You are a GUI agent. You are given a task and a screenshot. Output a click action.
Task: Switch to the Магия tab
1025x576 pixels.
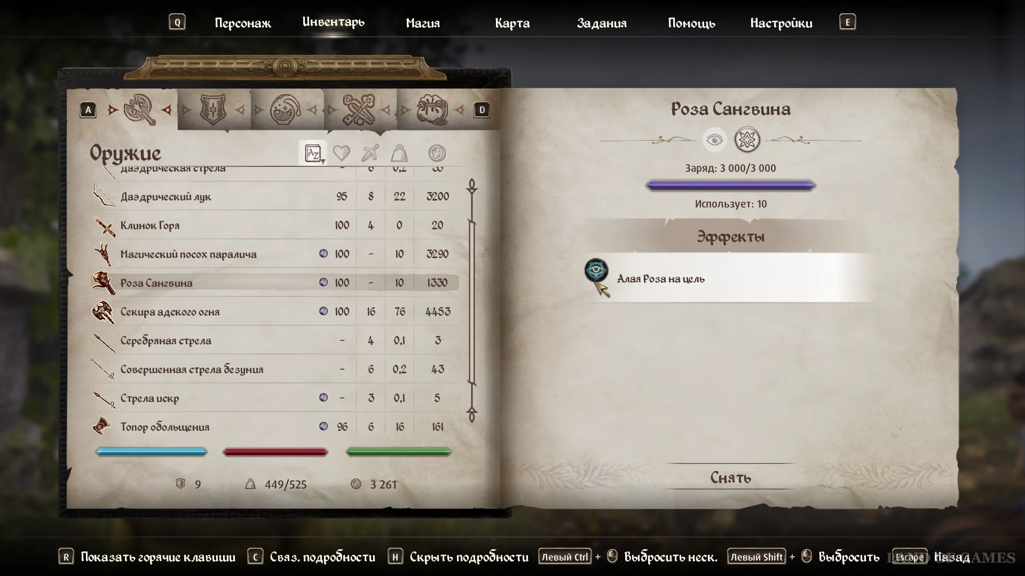click(423, 23)
